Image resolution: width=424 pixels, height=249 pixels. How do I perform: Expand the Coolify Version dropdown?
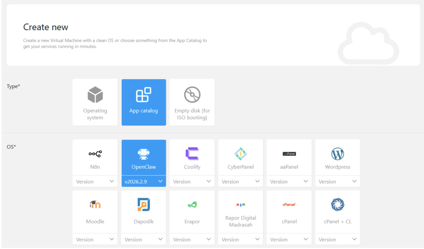192,181
